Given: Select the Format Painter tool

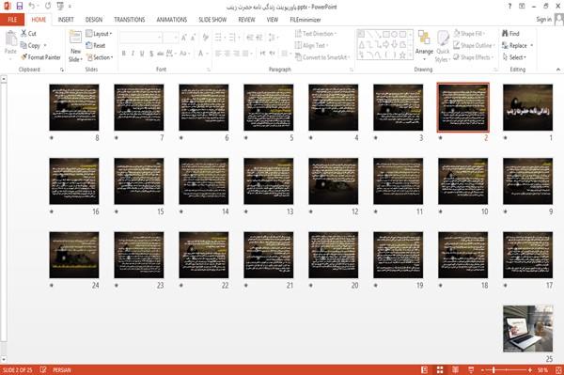Looking at the screenshot, I should (40, 57).
